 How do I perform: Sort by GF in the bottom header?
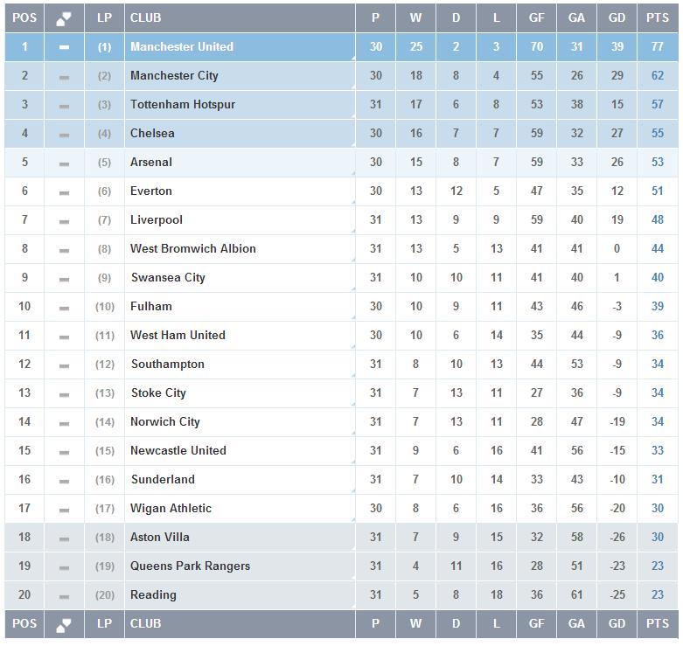point(537,624)
